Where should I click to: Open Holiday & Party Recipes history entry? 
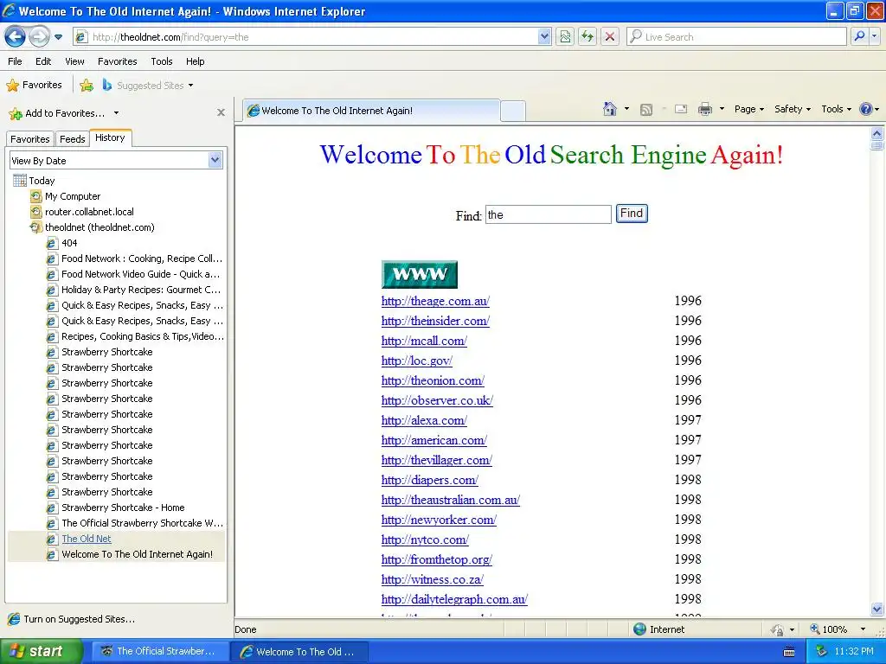[x=134, y=290]
